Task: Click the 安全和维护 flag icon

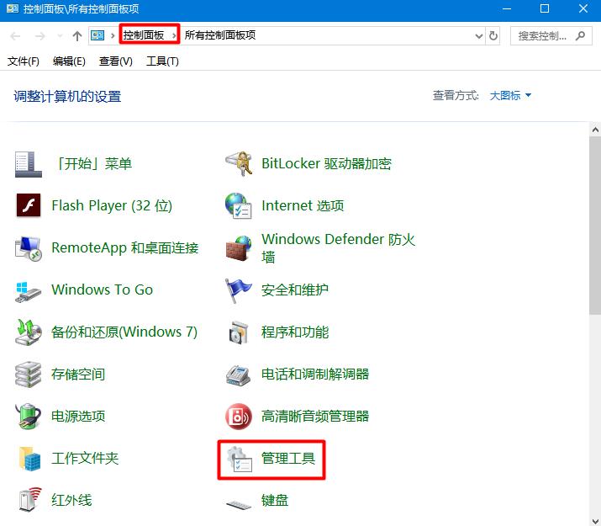Action: [239, 290]
